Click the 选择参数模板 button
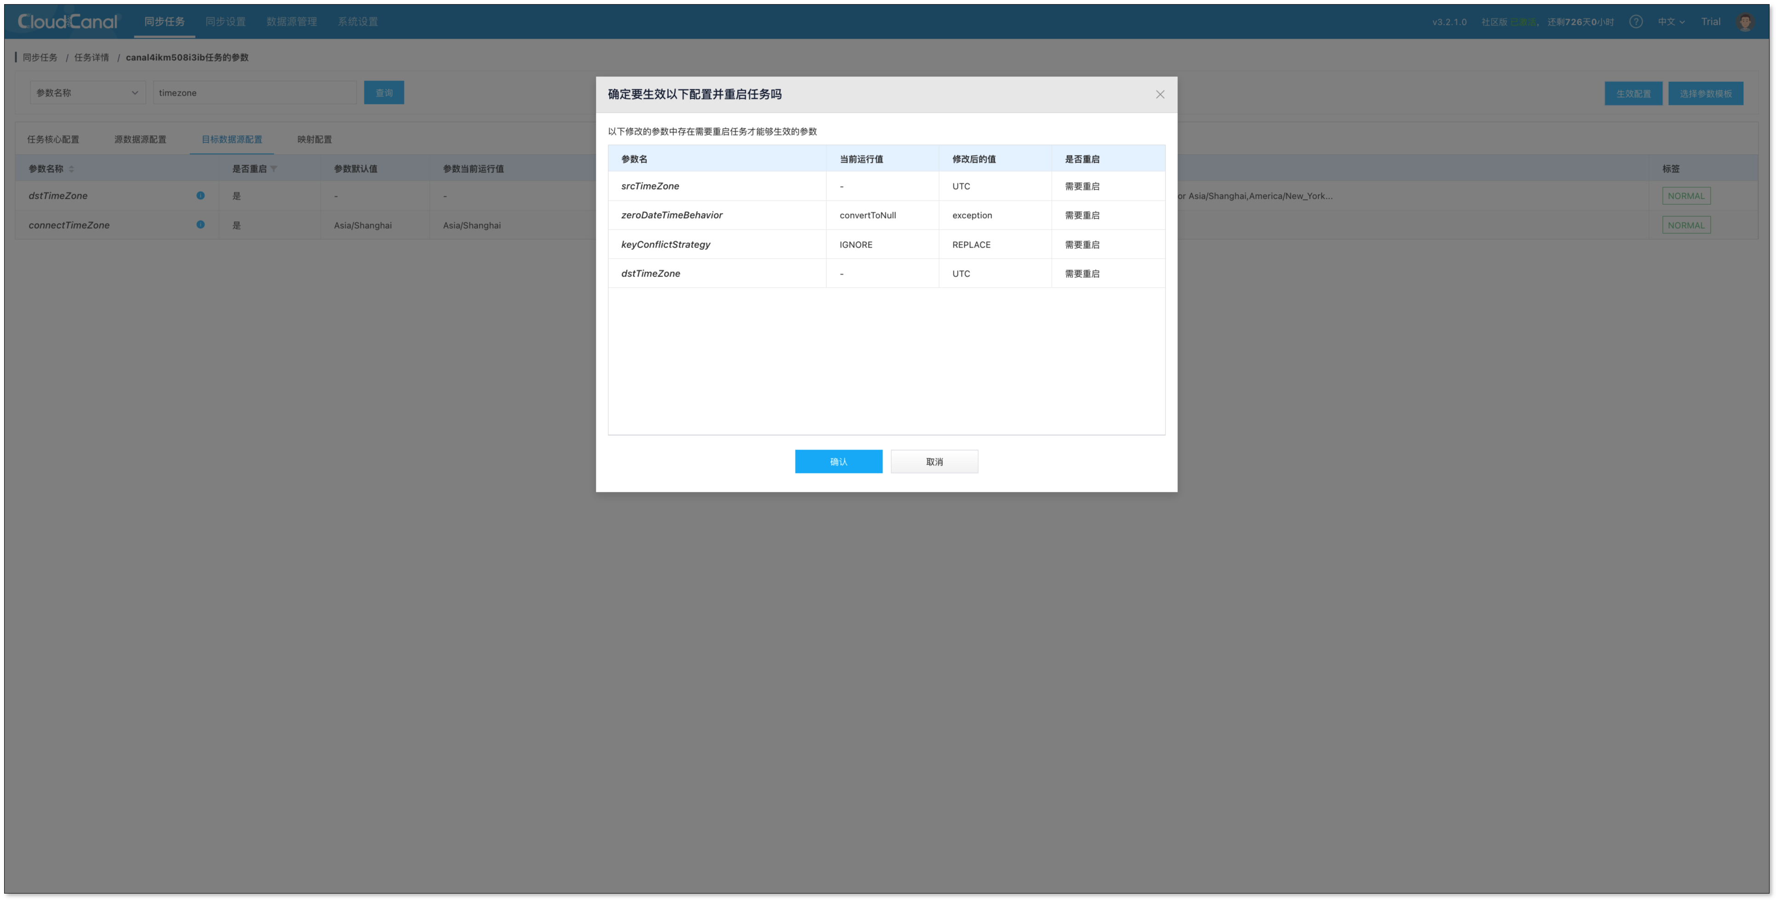The height and width of the screenshot is (900, 1776). click(x=1705, y=94)
